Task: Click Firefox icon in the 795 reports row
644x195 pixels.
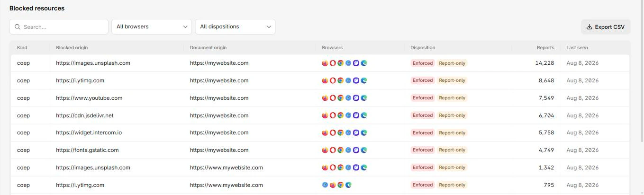Action: click(333, 185)
